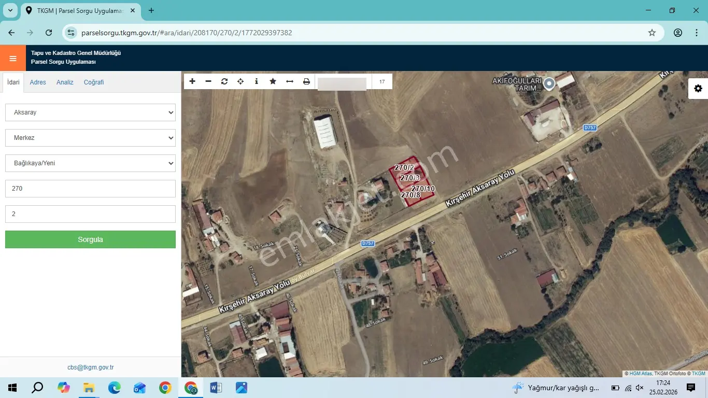
Task: Click the zoom level 17 indicator
Action: (x=382, y=82)
